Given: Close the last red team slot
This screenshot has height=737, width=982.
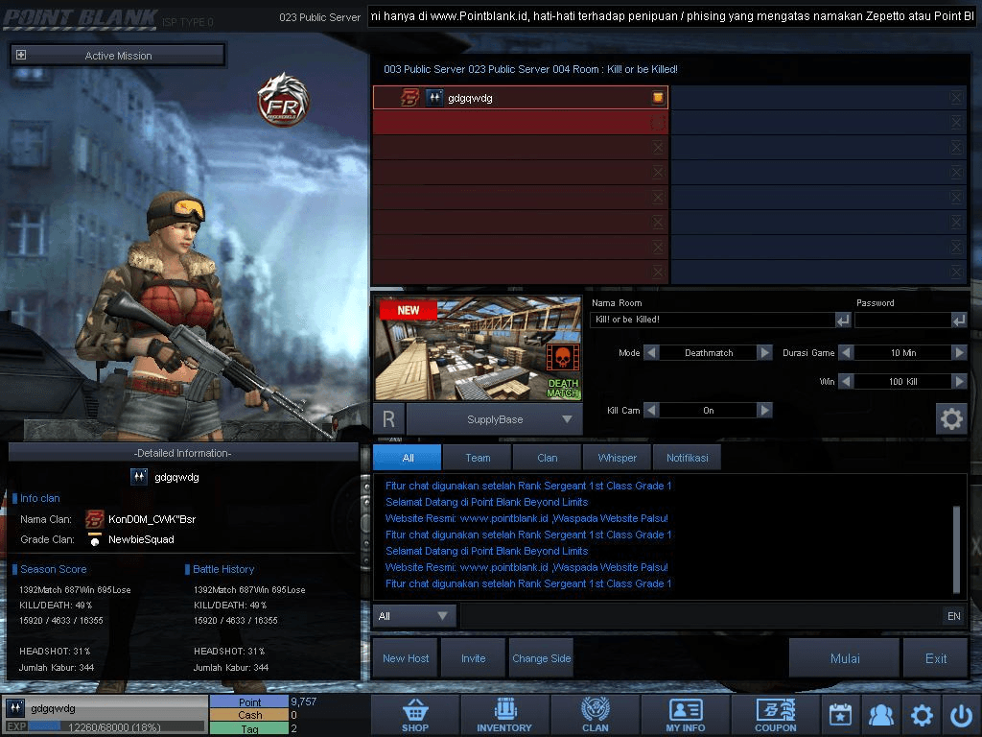Looking at the screenshot, I should pos(658,272).
